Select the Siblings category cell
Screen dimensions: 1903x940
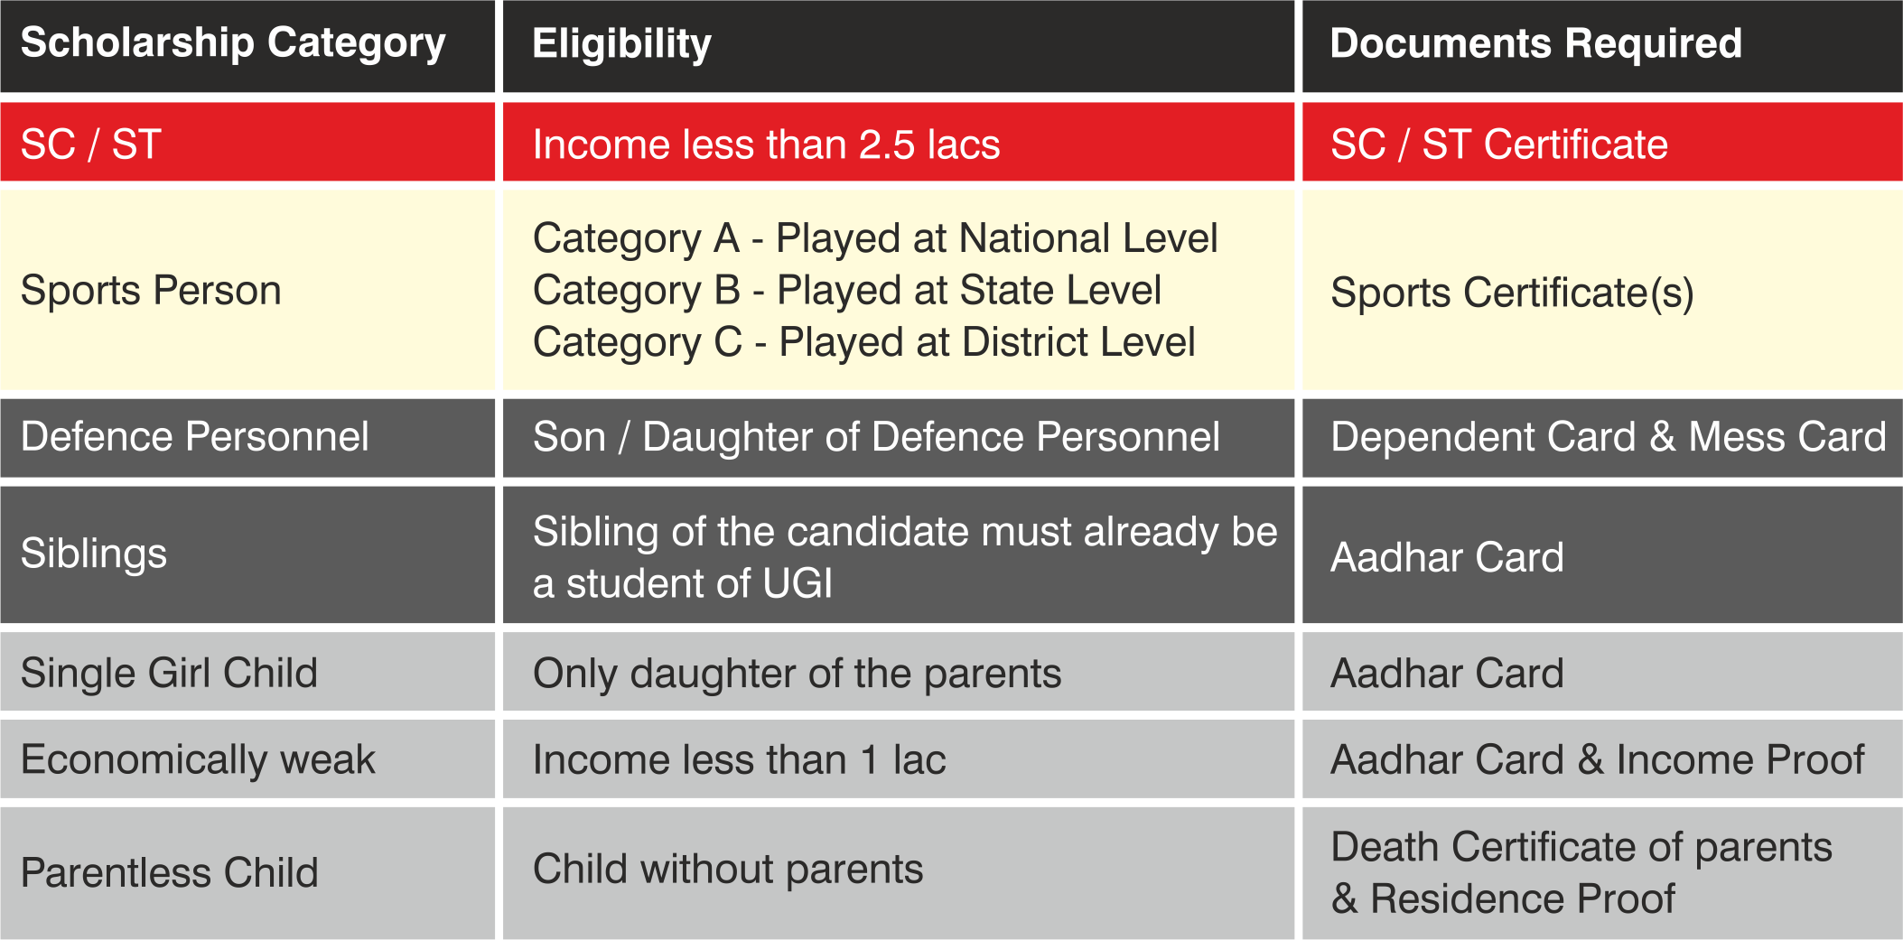click(247, 554)
